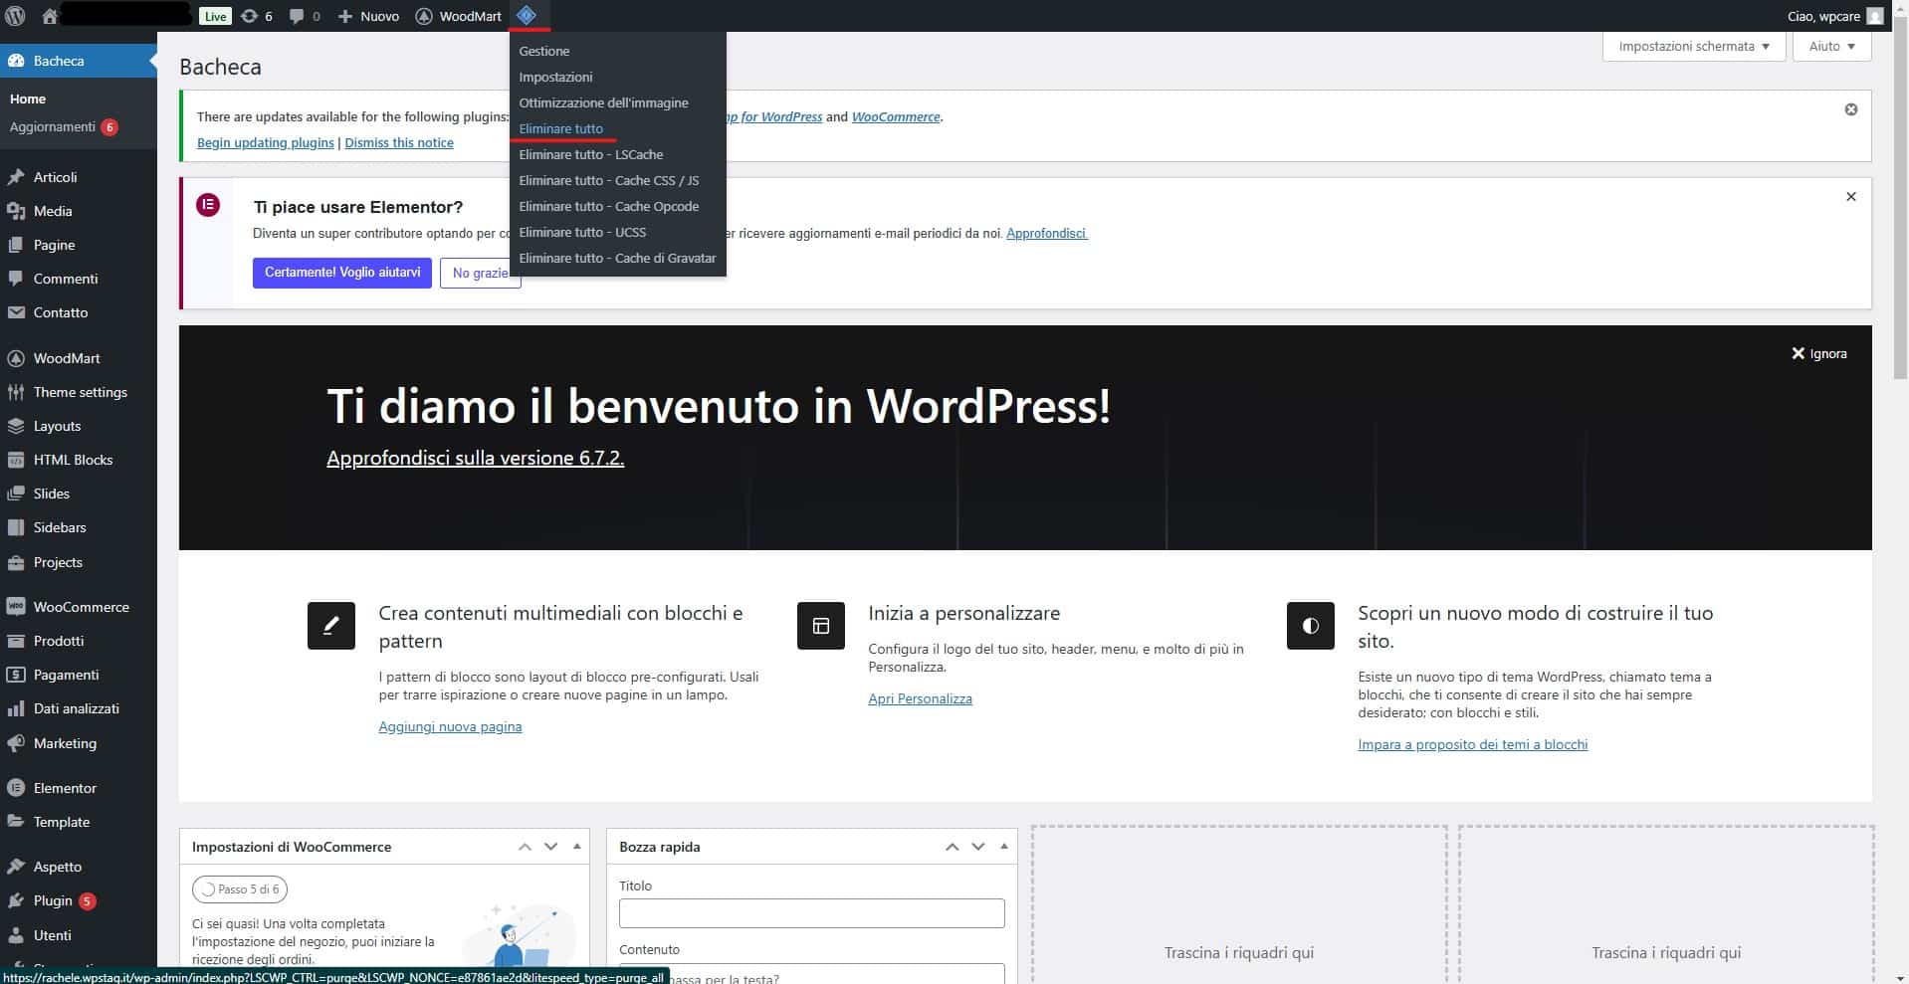This screenshot has height=984, width=1909.
Task: Open the updates icon showing 6
Action: pos(257,16)
